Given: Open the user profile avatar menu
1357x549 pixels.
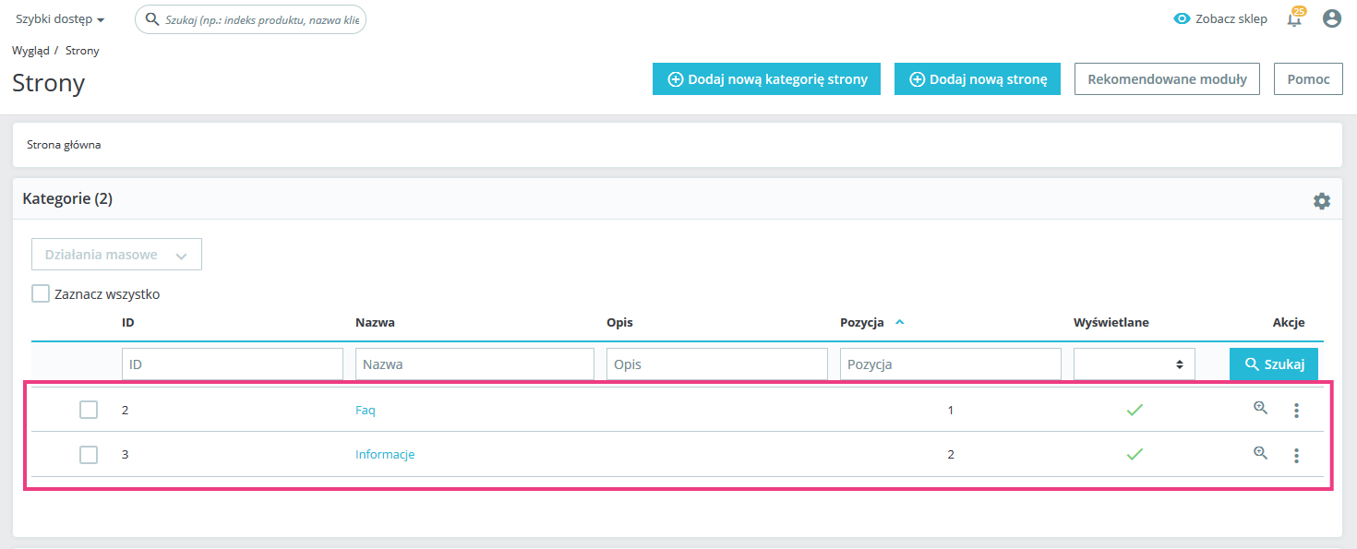Looking at the screenshot, I should coord(1331,18).
